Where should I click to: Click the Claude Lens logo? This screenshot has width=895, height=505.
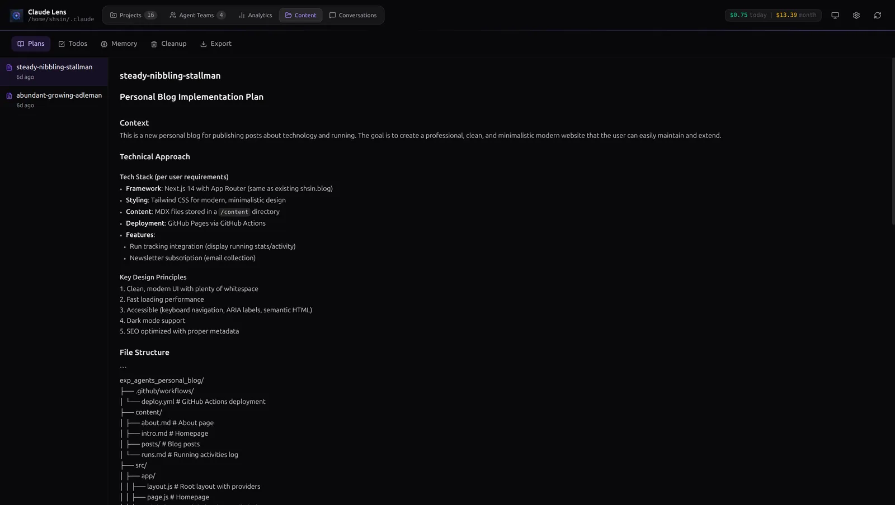[x=16, y=15]
